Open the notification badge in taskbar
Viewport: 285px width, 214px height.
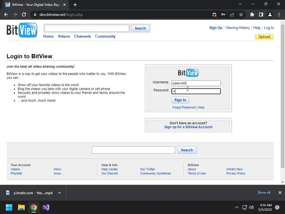(x=277, y=207)
